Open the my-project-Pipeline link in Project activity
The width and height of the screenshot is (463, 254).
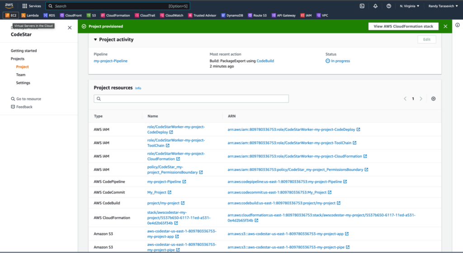111,61
